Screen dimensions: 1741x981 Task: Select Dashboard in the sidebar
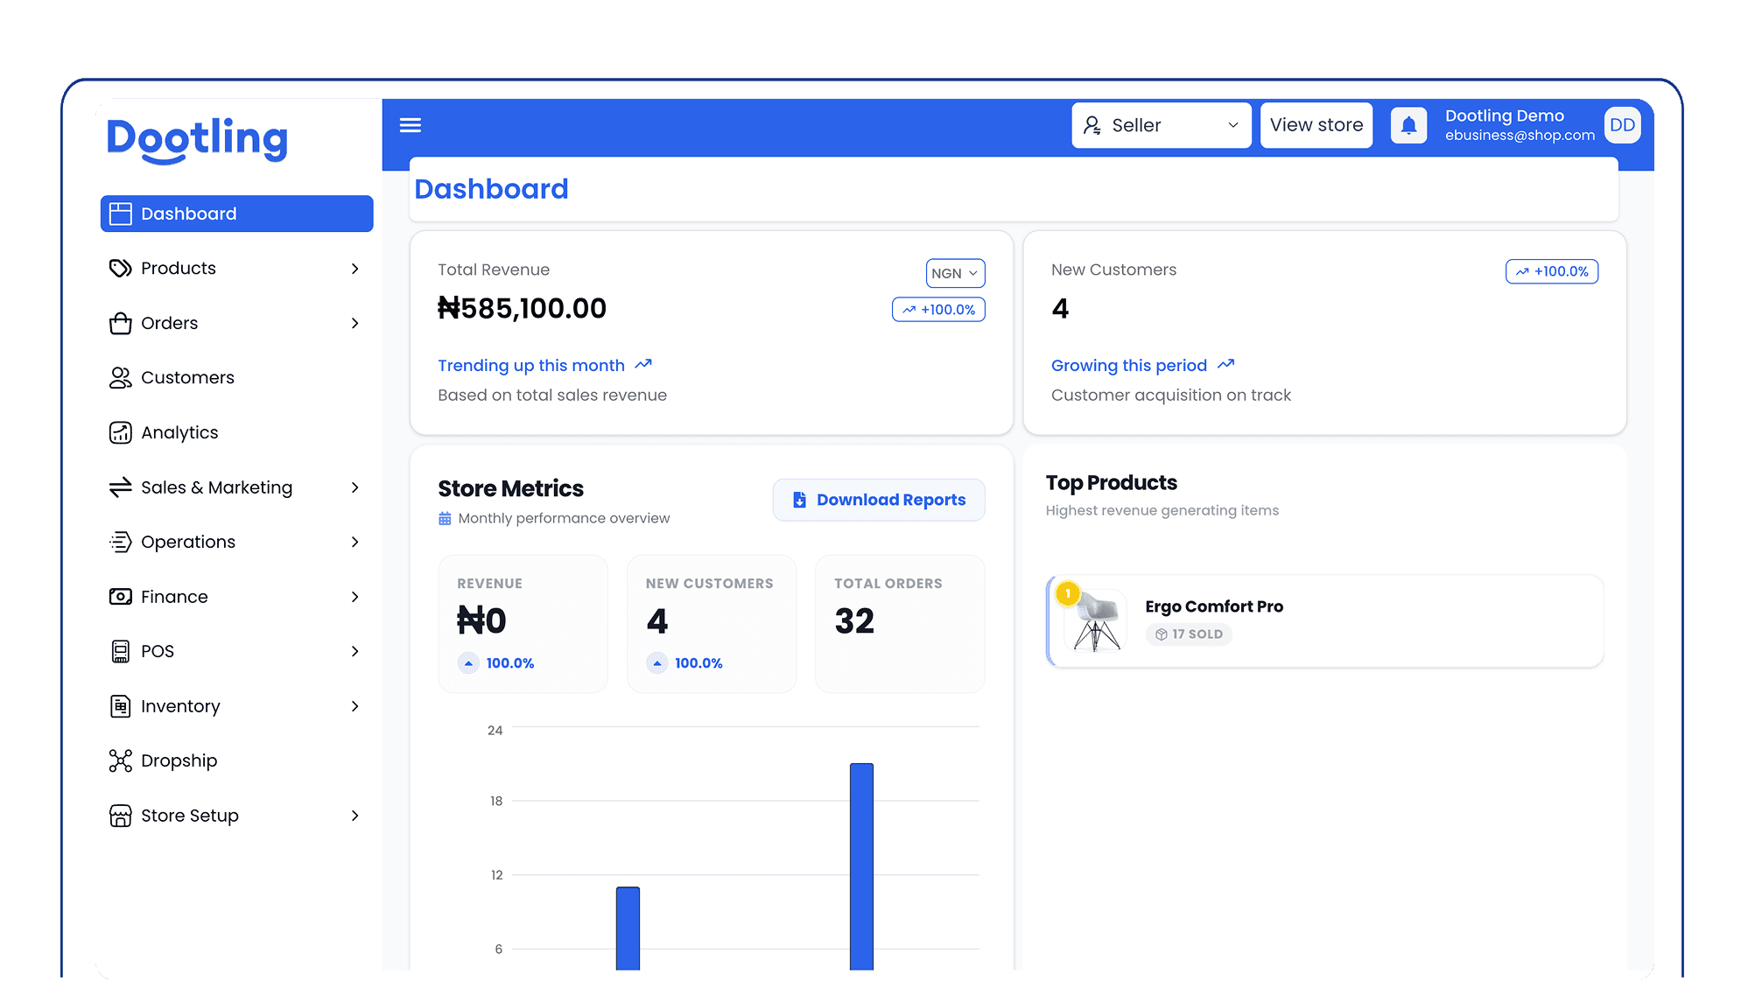pos(188,214)
